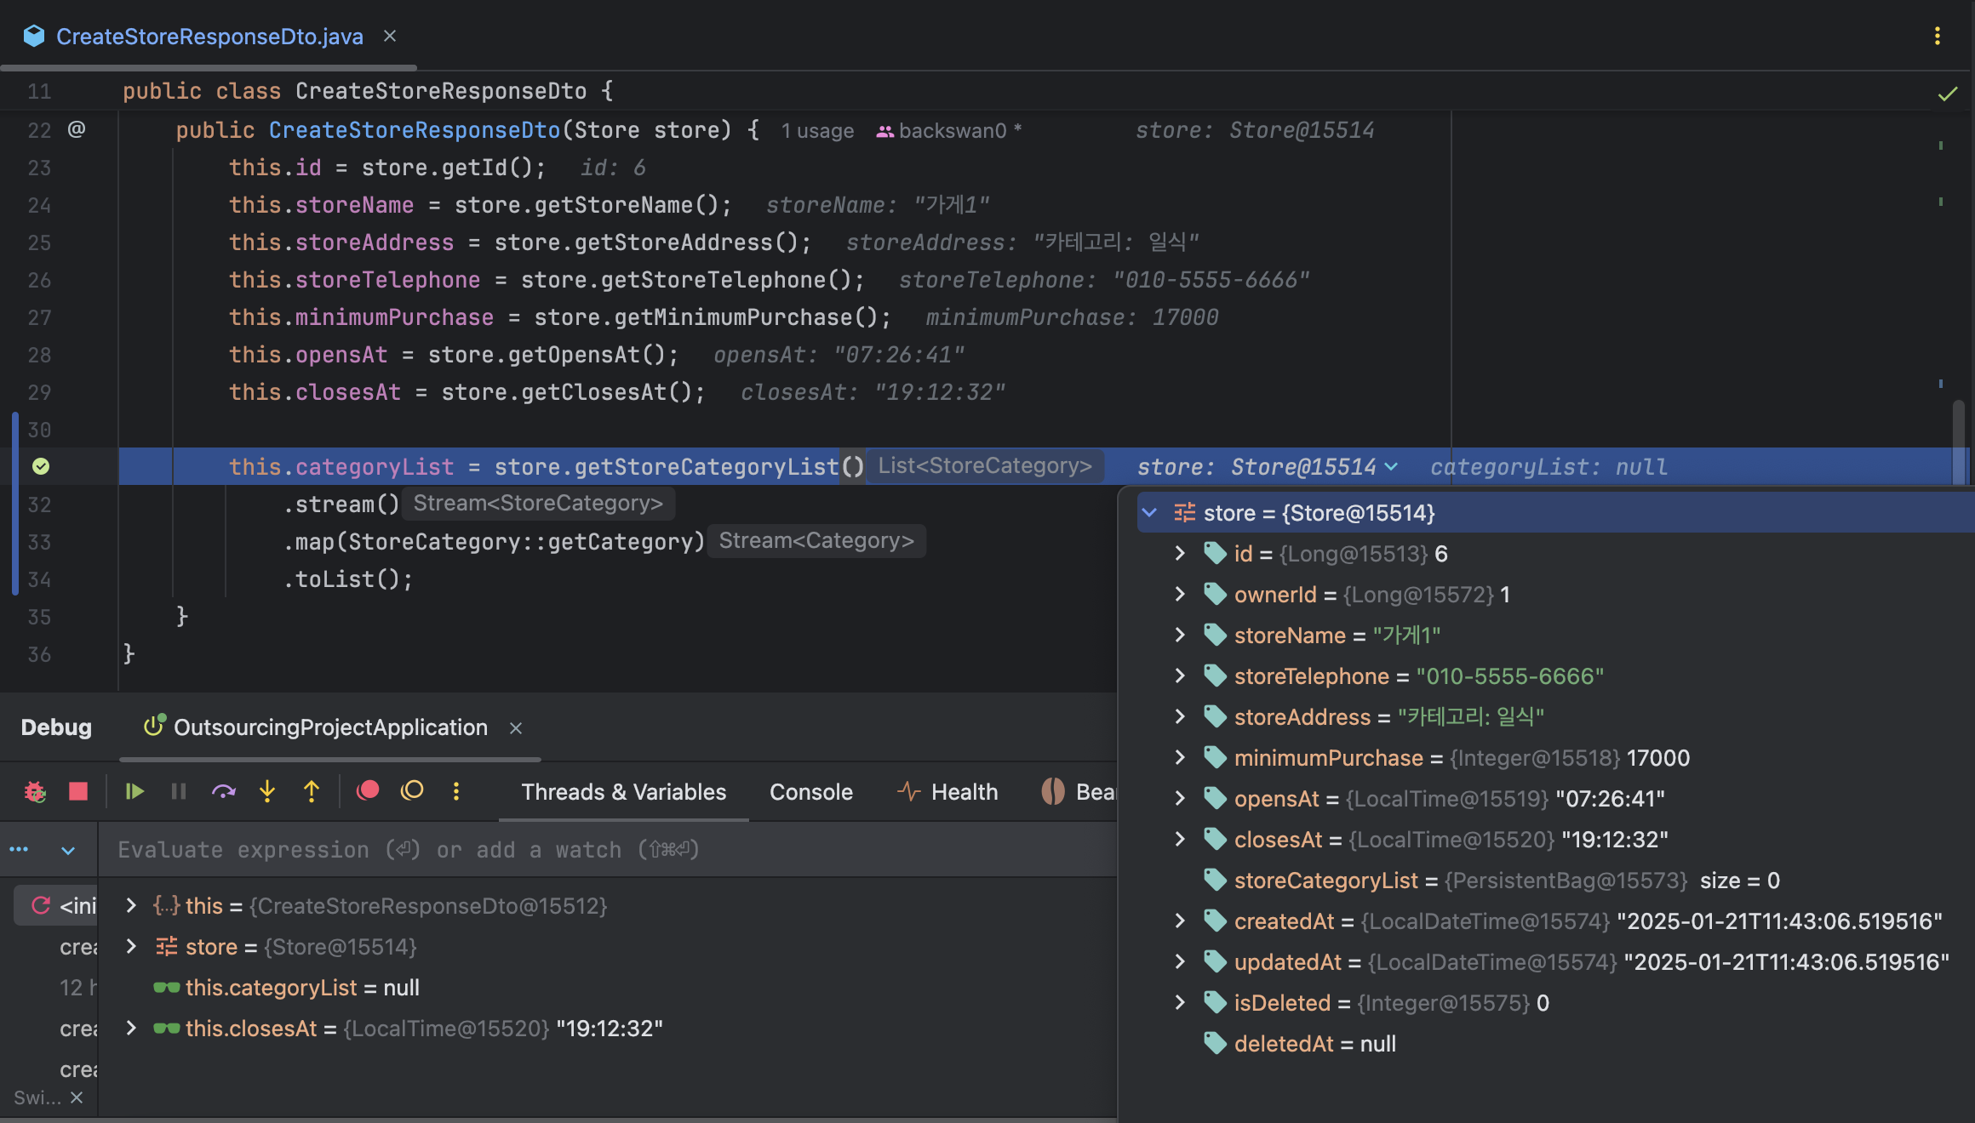1975x1123 pixels.
Task: Collapse the store = {Store@15514} node
Action: [1149, 513]
